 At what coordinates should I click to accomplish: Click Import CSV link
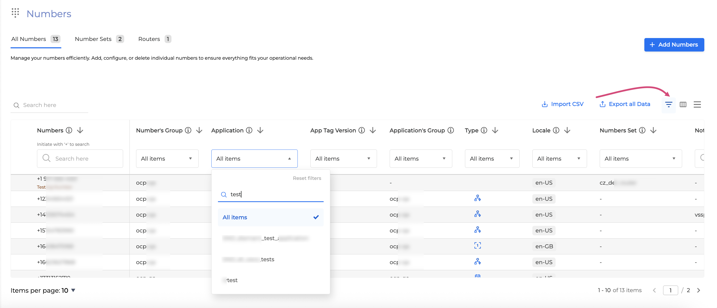click(x=562, y=104)
